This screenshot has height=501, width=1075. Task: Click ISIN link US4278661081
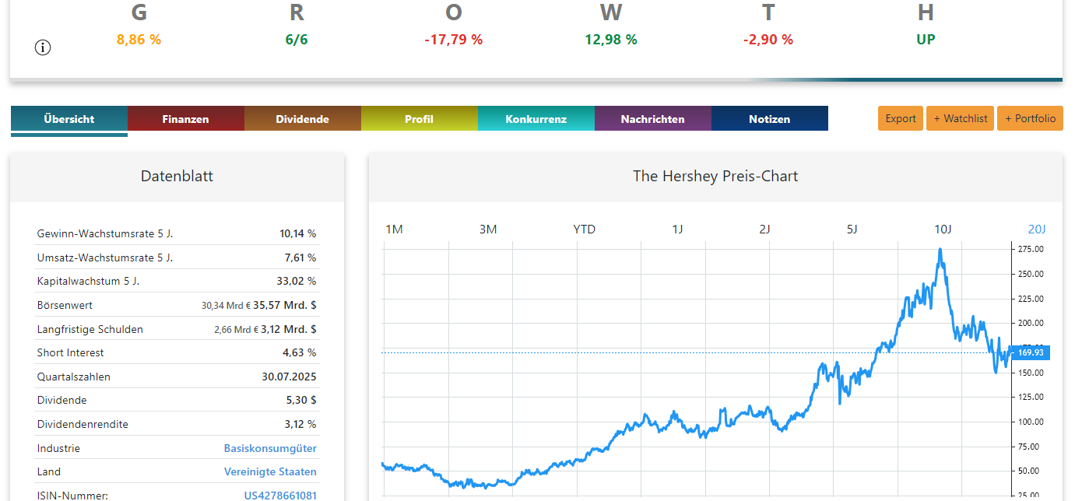(x=280, y=496)
